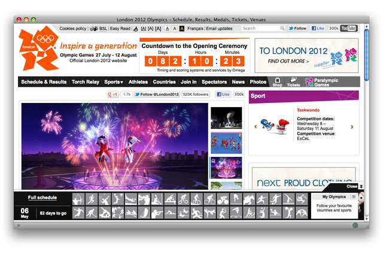Click the Paralympic Games logo

tap(325, 82)
